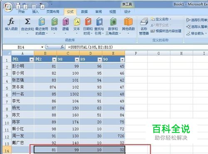Select column A header

(22, 53)
